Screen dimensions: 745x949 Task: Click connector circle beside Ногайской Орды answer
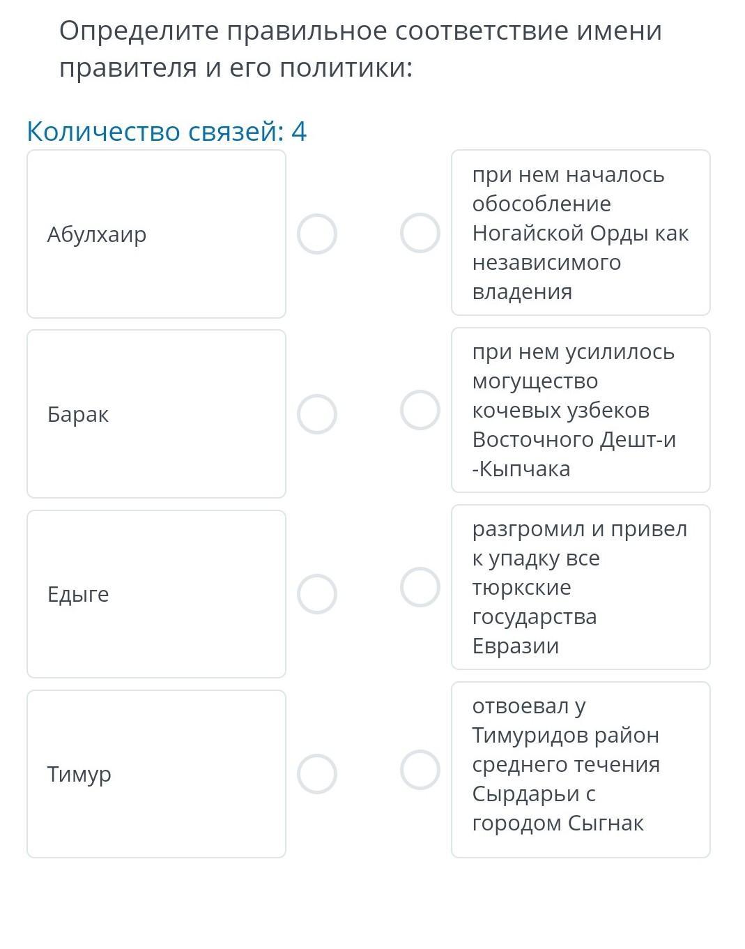coord(420,233)
